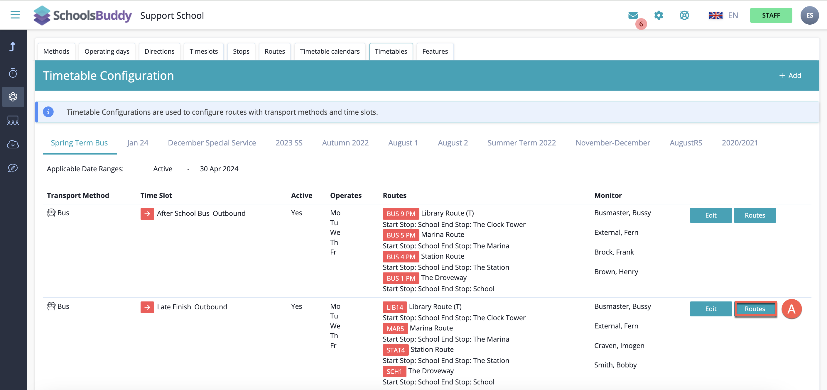Image resolution: width=827 pixels, height=390 pixels.
Task: Click the route arrow sidebar icon
Action: [x=13, y=47]
